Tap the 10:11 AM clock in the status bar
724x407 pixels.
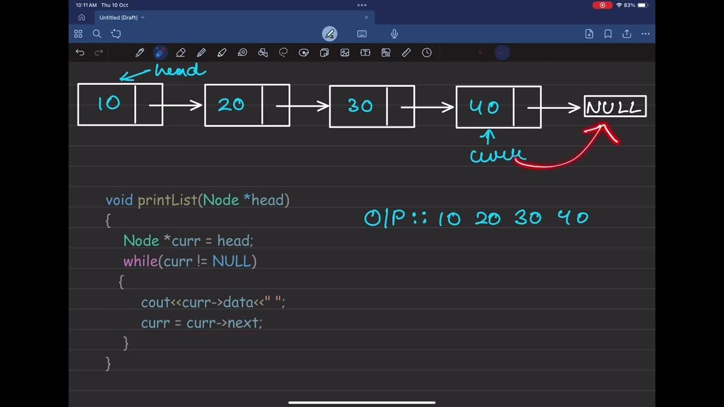85,5
